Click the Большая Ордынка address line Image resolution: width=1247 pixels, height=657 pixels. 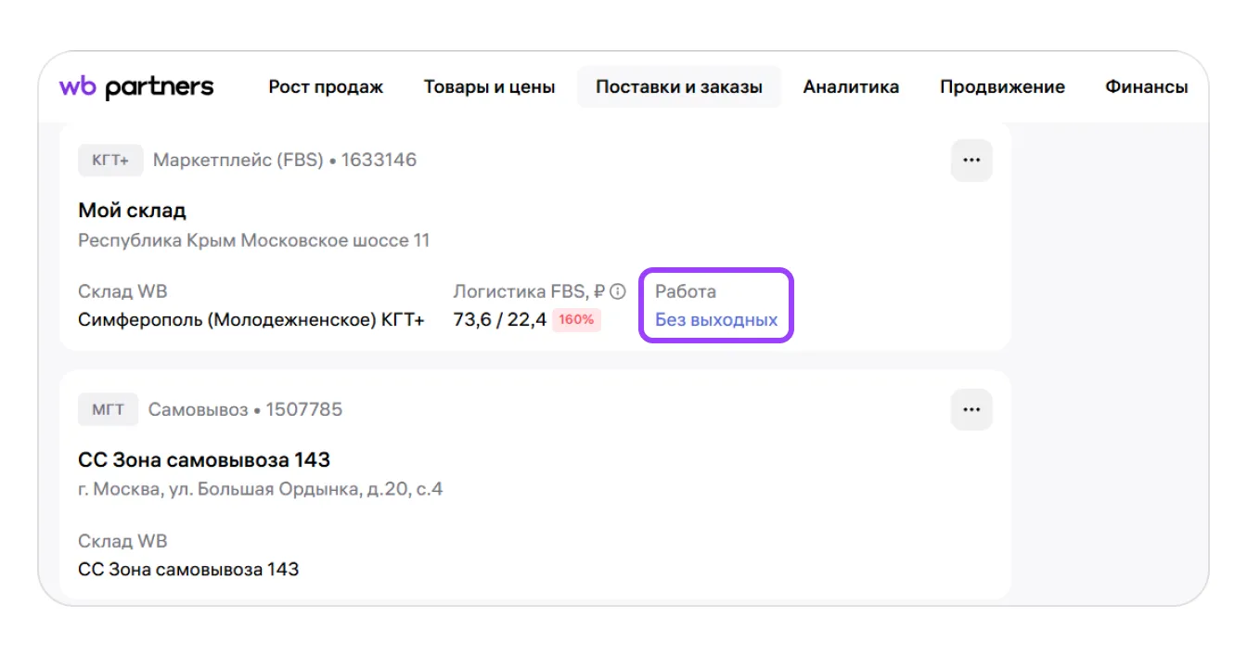pyautogui.click(x=260, y=489)
